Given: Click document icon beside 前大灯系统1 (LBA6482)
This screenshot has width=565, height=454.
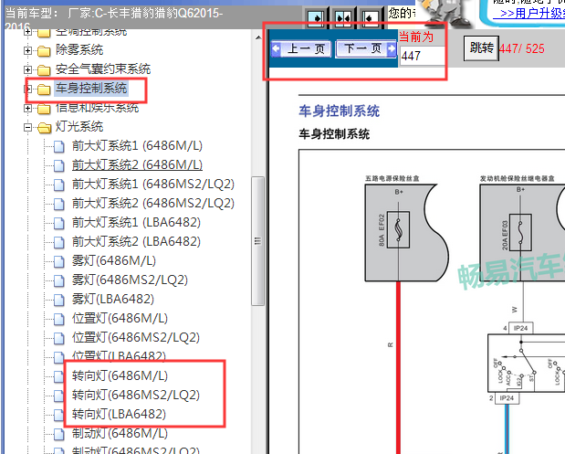Looking at the screenshot, I should 58,223.
